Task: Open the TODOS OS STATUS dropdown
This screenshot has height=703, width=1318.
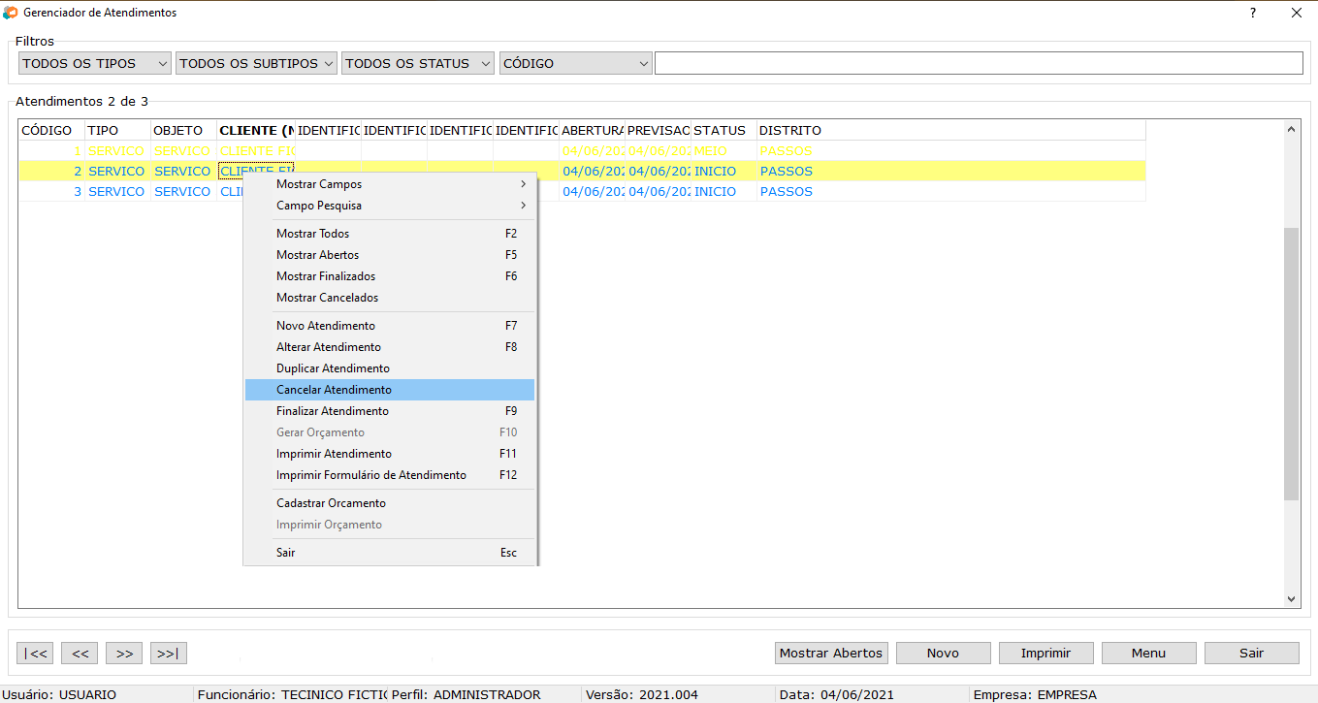Action: tap(418, 64)
